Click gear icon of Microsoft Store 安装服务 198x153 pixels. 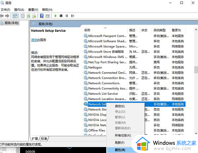pyautogui.click(x=85, y=52)
